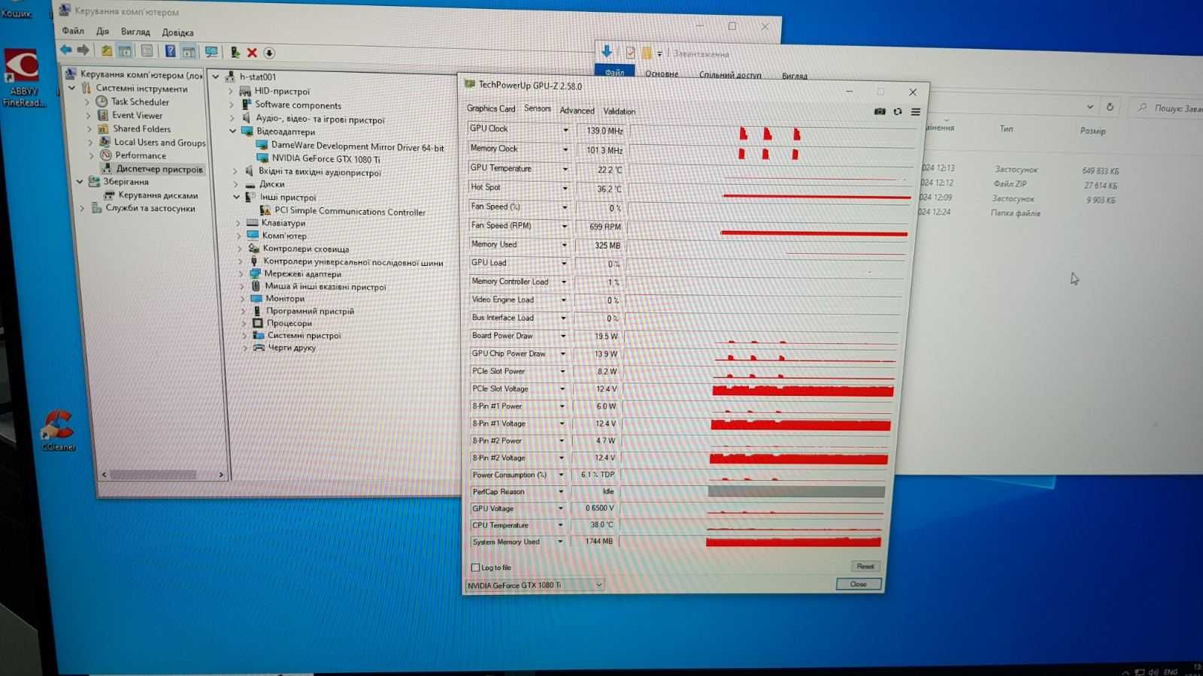Open Довідка menu in Computer Management
The width and height of the screenshot is (1203, 676).
177,32
